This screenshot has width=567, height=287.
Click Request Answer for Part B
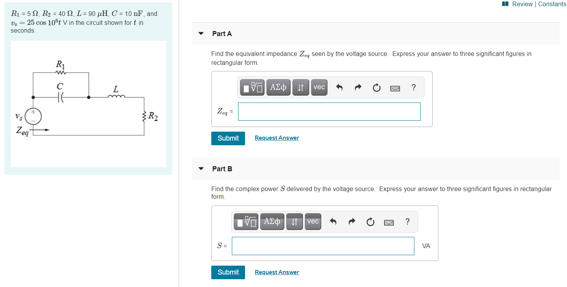point(277,272)
